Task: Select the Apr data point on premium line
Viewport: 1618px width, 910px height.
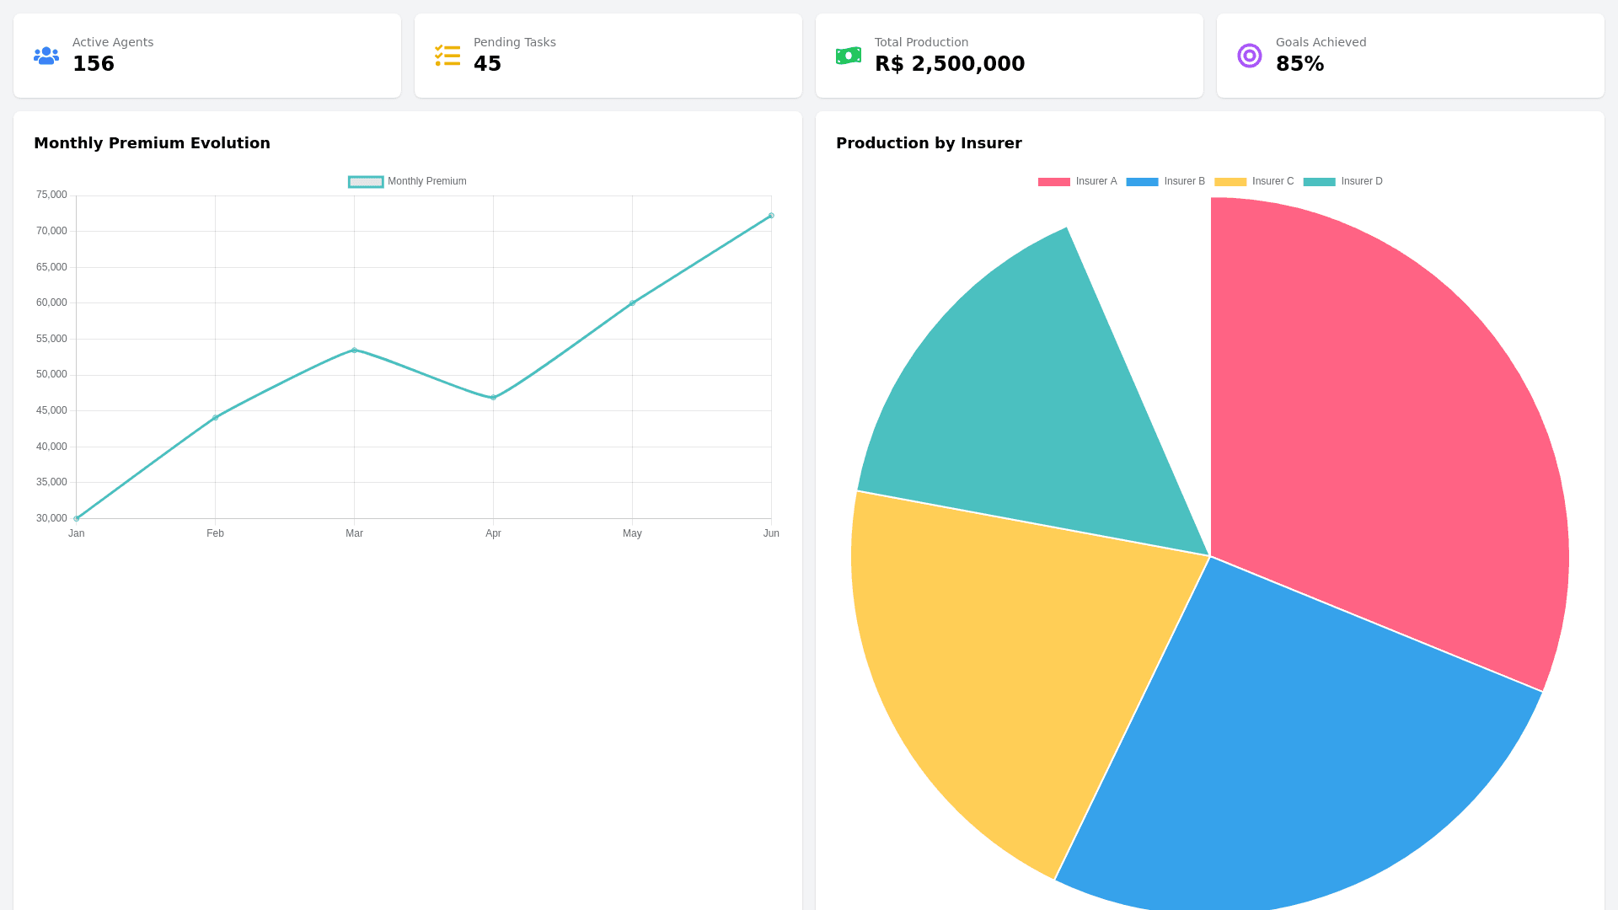Action: point(493,398)
